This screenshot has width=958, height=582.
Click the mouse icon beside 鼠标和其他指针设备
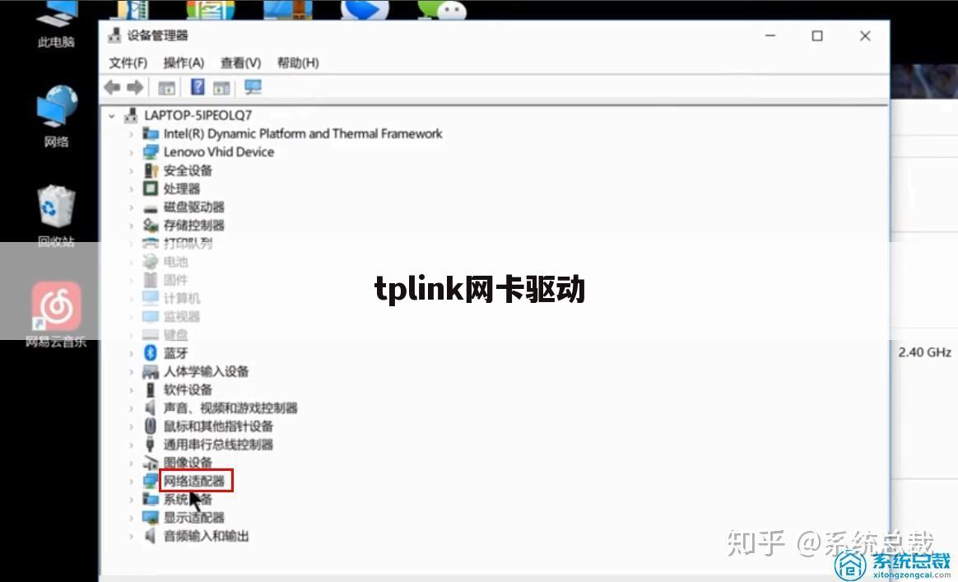[x=151, y=426]
